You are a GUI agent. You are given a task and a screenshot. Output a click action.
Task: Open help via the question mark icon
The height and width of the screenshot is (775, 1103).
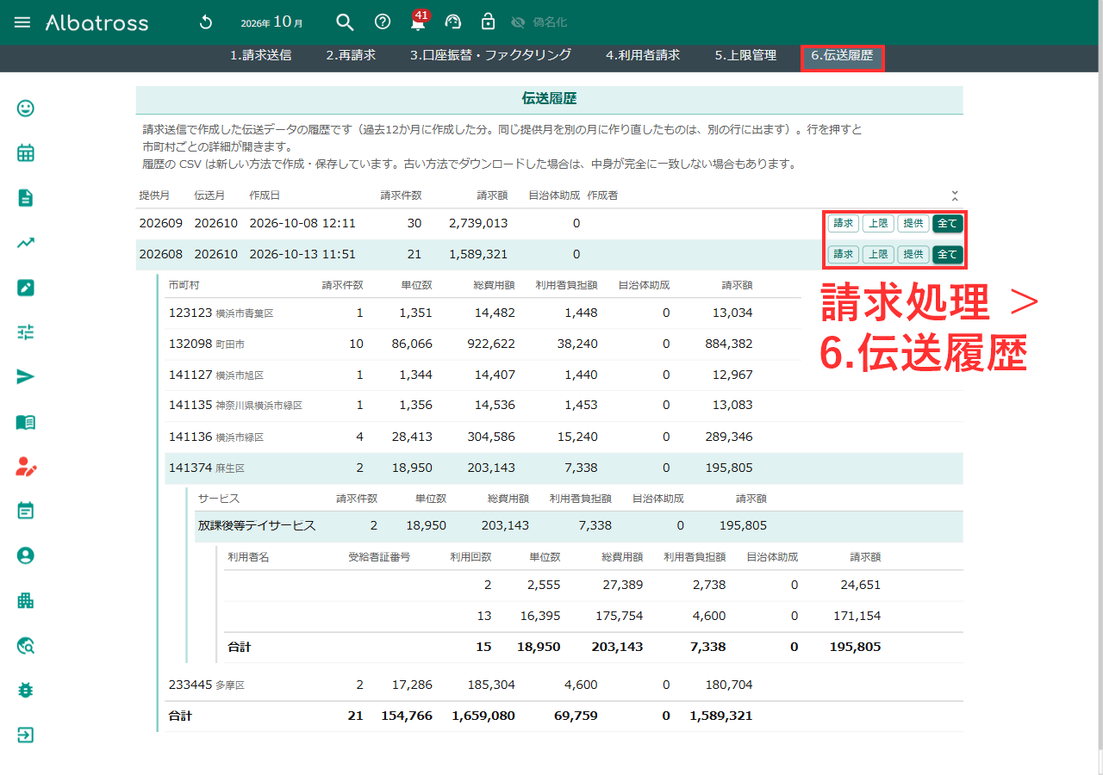(383, 22)
